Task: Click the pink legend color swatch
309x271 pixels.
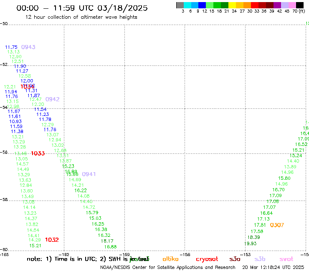Action: [292, 5]
